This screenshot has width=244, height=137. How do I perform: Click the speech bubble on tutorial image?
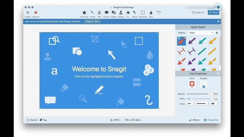point(50,101)
